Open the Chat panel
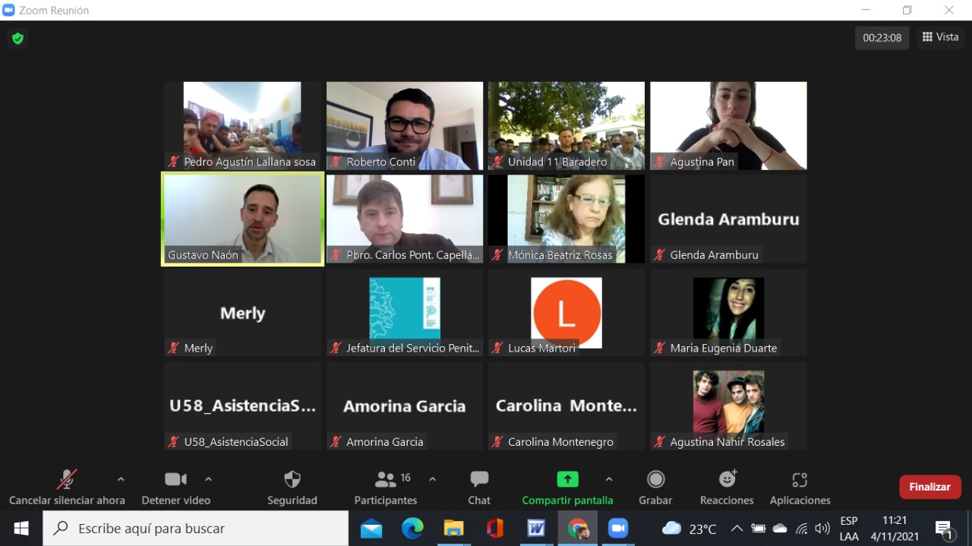Image resolution: width=972 pixels, height=546 pixels. coord(479,487)
